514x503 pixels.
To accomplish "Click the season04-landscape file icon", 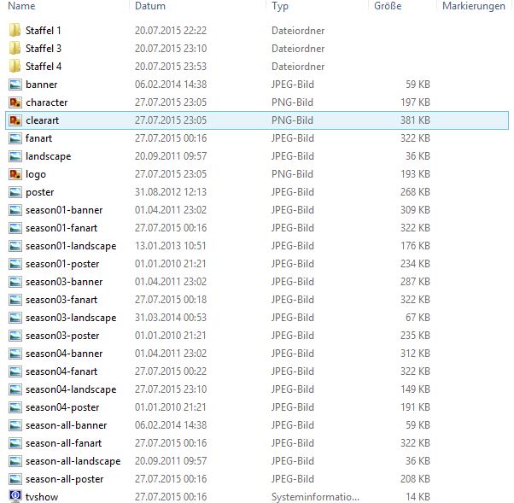I will [15, 389].
